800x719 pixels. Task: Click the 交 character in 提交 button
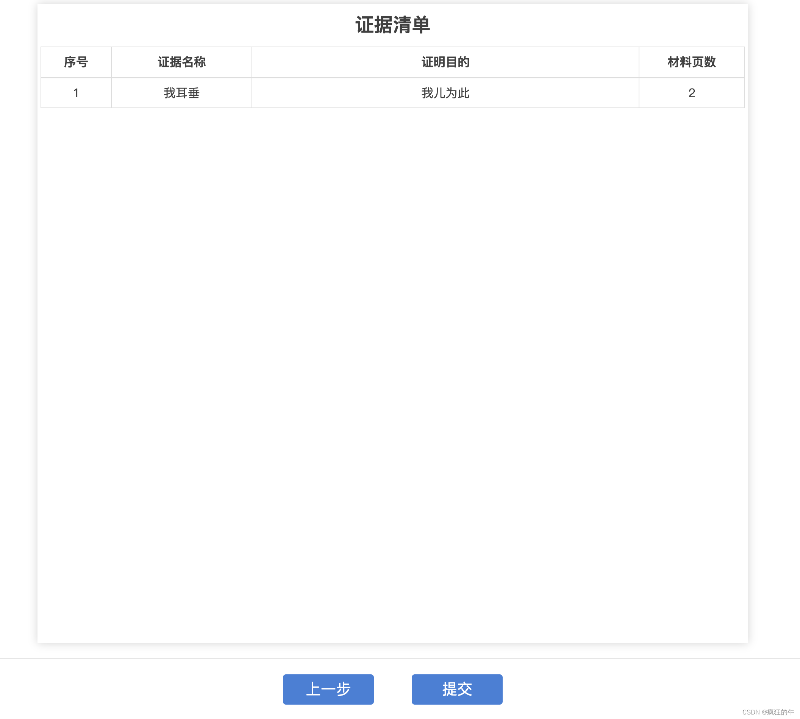(x=465, y=689)
